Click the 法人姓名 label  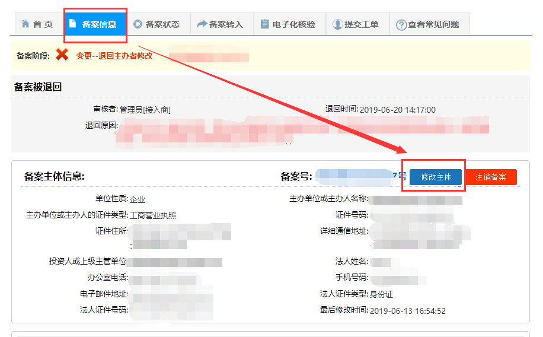(x=352, y=261)
